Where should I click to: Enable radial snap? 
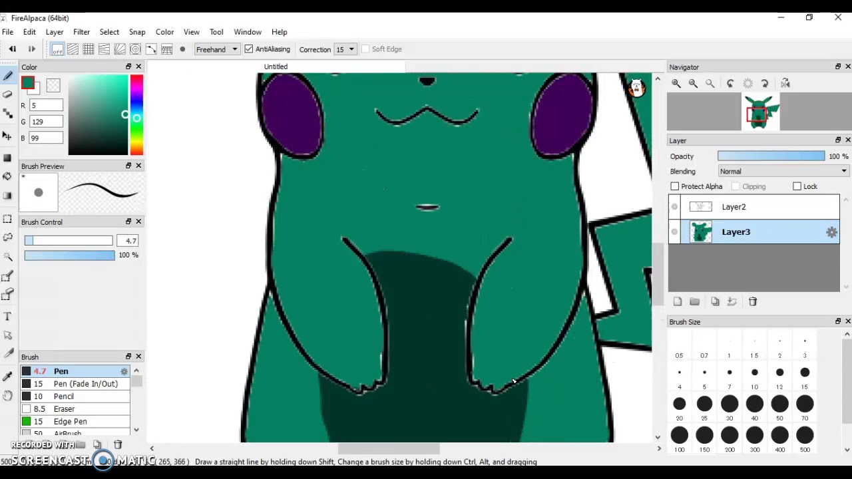119,49
